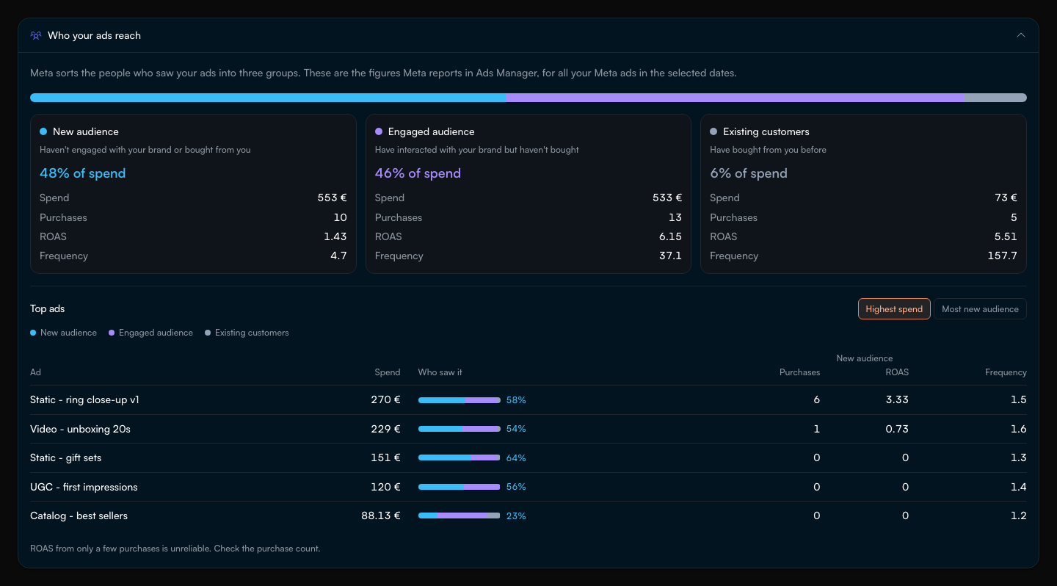This screenshot has width=1057, height=586.
Task: Open the Static - gift sets ad
Action: [x=65, y=457]
